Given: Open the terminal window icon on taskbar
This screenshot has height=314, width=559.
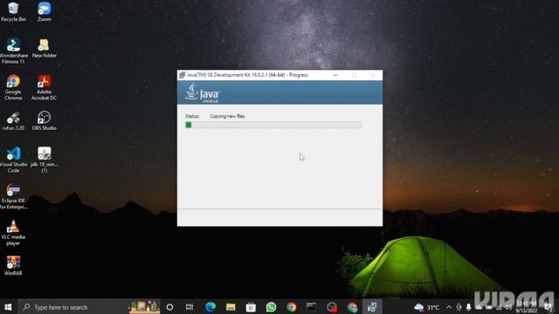Looking at the screenshot, I should [311, 307].
